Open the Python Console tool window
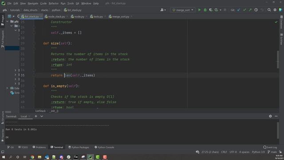 pos(104,147)
